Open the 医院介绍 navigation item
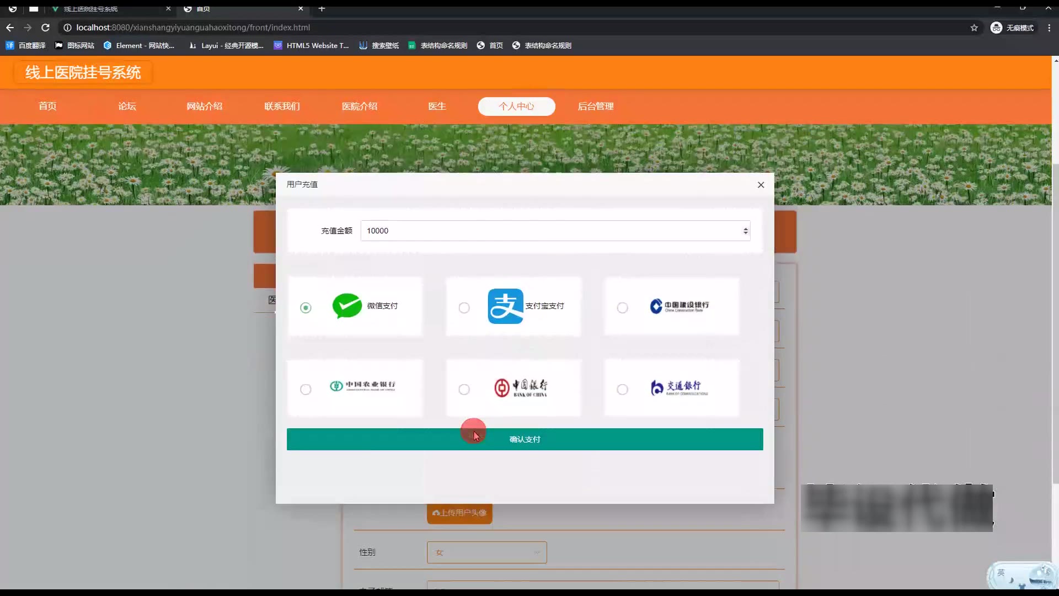The width and height of the screenshot is (1059, 596). pyautogui.click(x=360, y=107)
